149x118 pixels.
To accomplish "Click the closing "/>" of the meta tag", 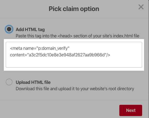I will point(108,55).
